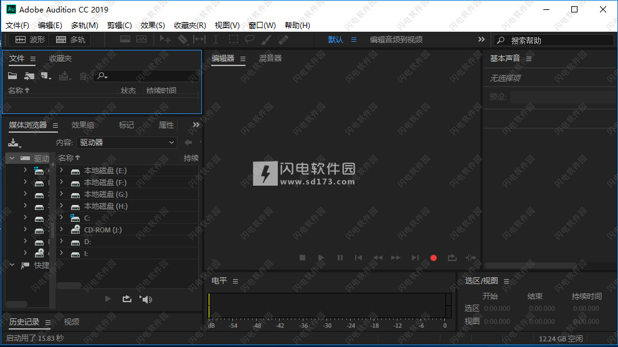
Task: Click Media Browser preview play button
Action: (108, 299)
